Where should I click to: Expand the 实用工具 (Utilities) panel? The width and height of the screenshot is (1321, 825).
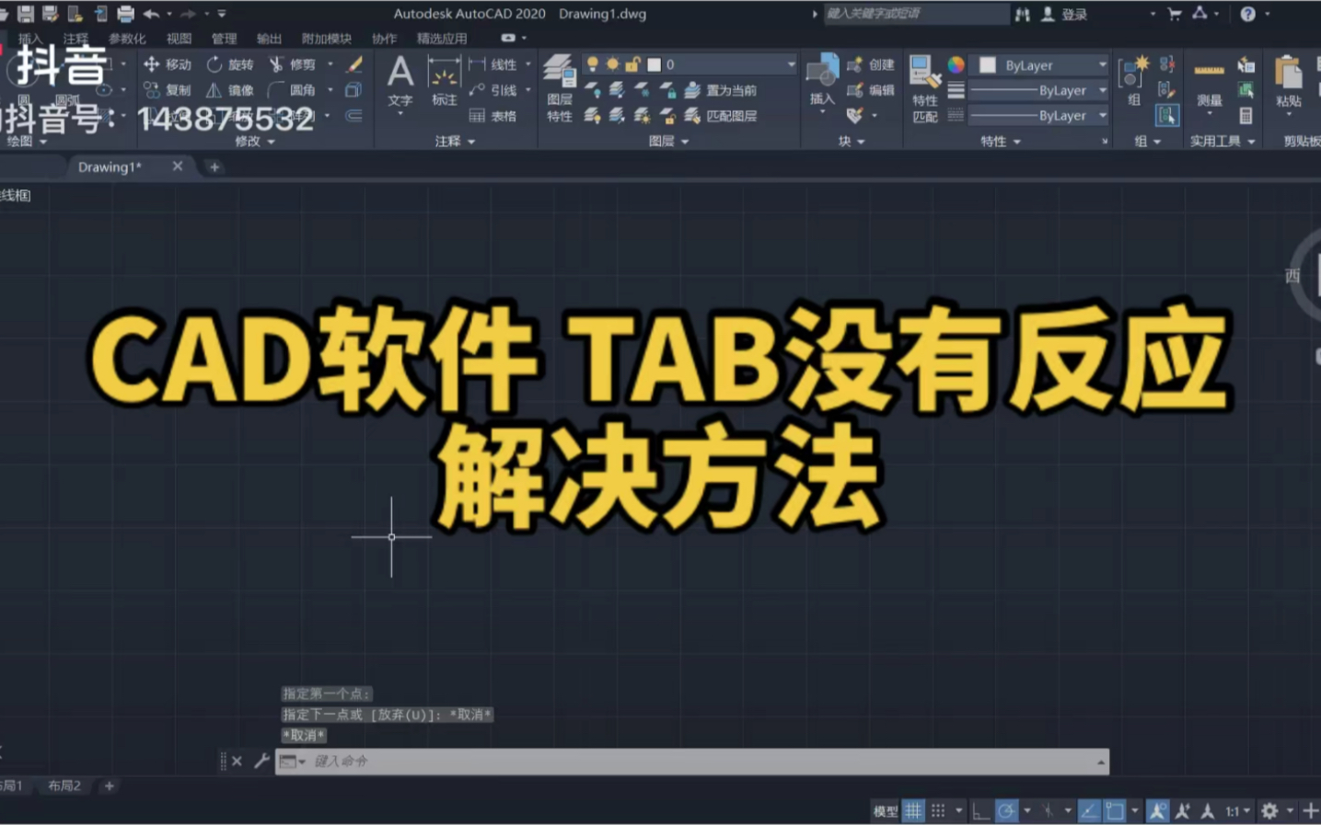click(1222, 141)
